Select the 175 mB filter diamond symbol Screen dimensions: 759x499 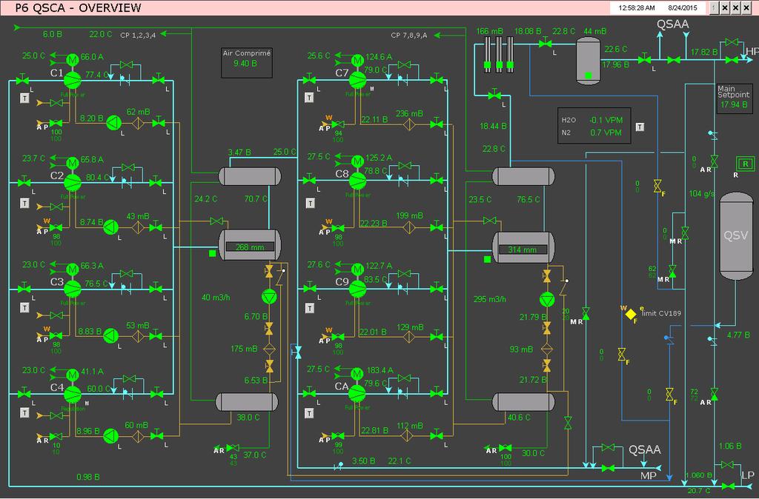(269, 349)
